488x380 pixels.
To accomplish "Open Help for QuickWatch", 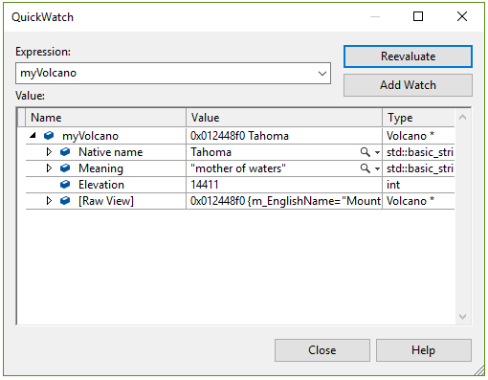I will click(423, 350).
